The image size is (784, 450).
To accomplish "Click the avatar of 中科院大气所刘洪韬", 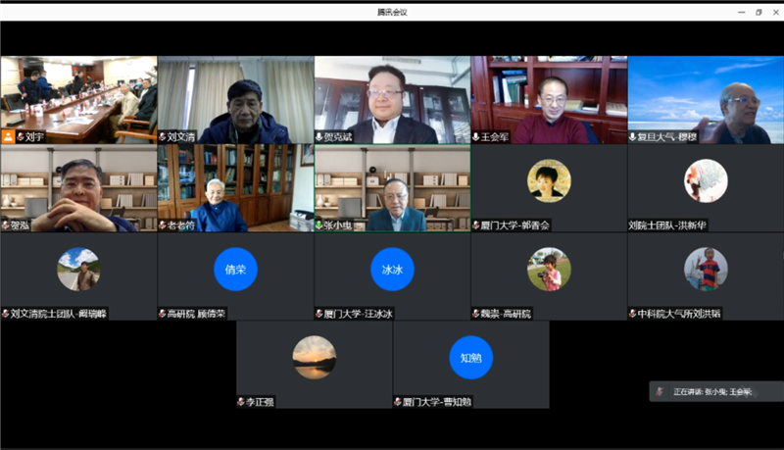I will [x=706, y=269].
